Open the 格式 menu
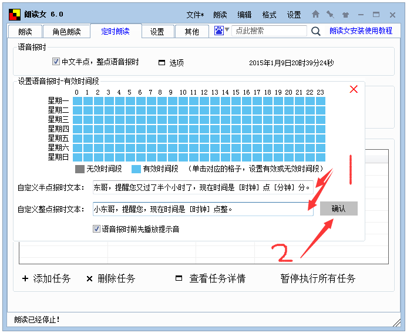This screenshot has width=407, height=333. pyautogui.click(x=269, y=15)
